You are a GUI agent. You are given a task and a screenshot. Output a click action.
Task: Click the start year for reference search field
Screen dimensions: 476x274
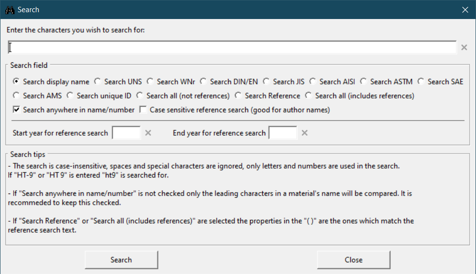126,133
